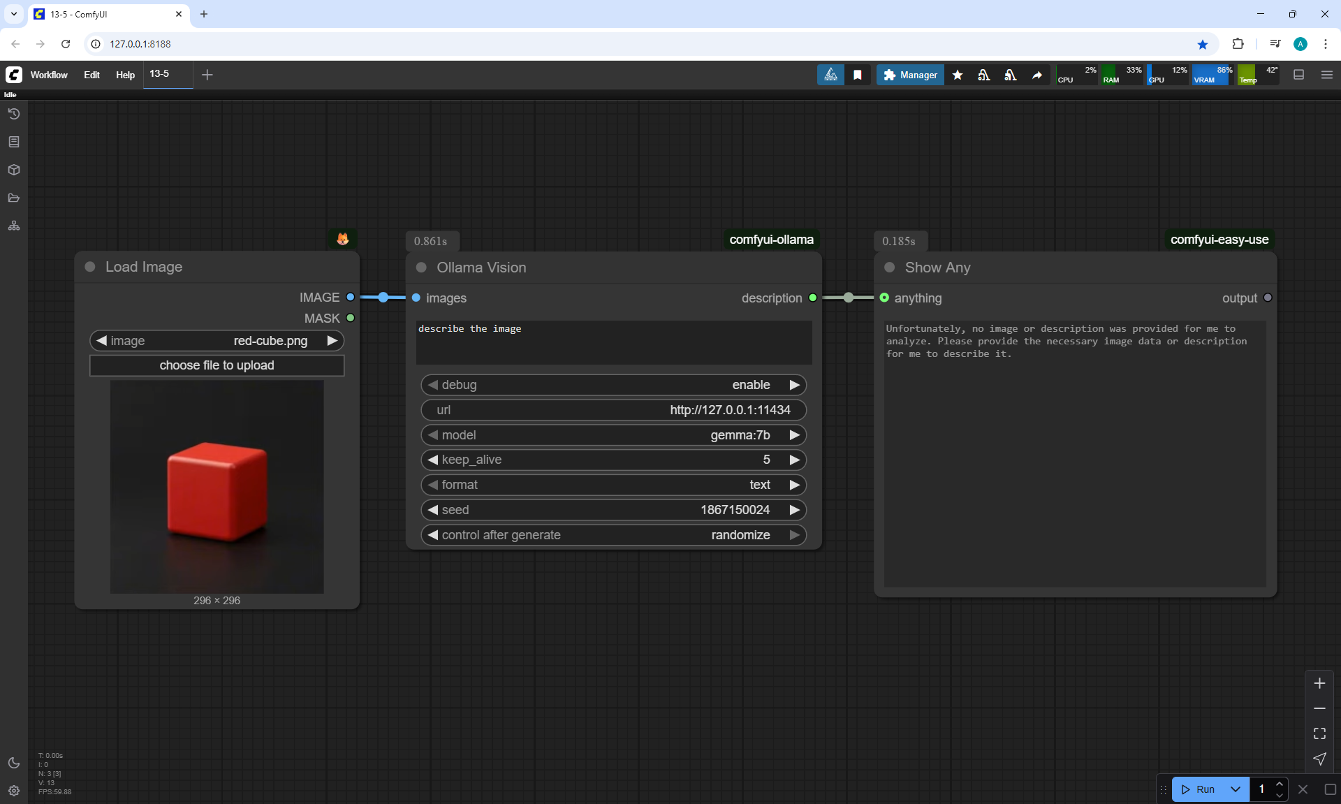Open the node library cube icon
Screen dimensions: 1341x804
pos(14,170)
